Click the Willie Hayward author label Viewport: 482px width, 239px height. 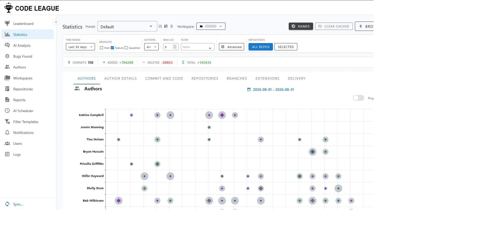(x=93, y=176)
